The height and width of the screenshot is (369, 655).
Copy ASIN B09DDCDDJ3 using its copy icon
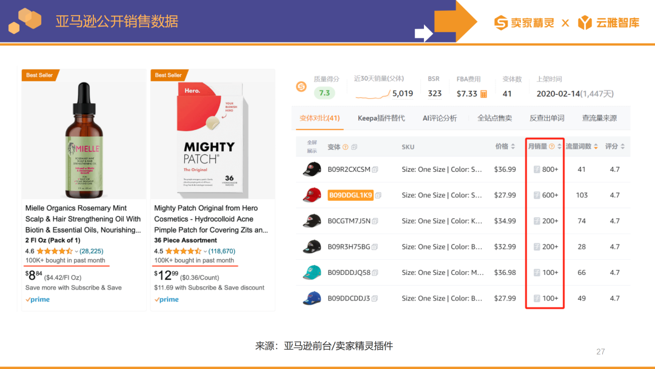pyautogui.click(x=375, y=299)
